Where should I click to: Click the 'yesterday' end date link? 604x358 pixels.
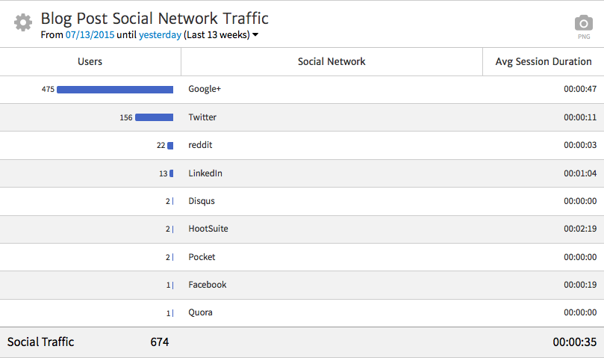coord(160,35)
